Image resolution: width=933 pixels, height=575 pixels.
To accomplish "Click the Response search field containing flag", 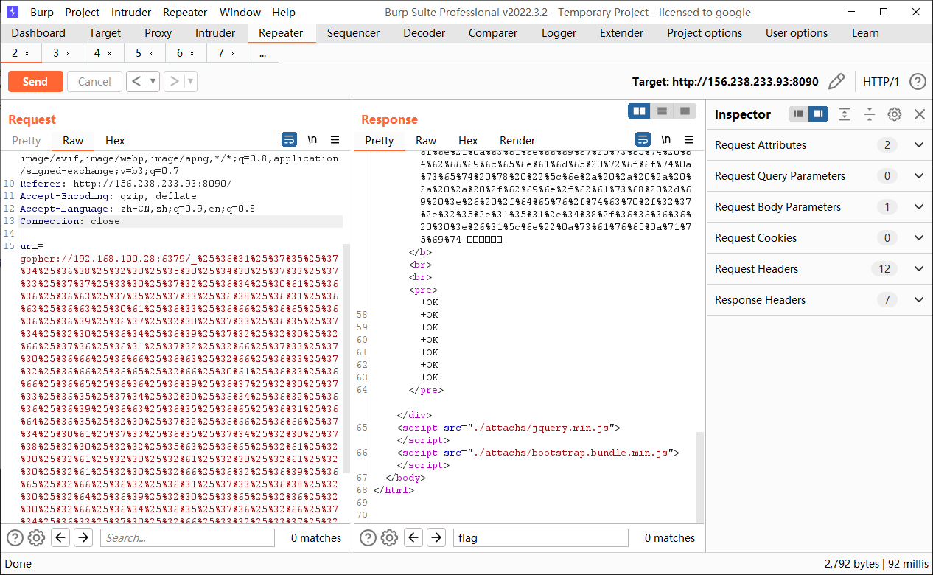I will [540, 538].
